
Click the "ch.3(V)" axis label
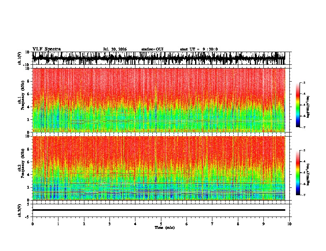20,210
